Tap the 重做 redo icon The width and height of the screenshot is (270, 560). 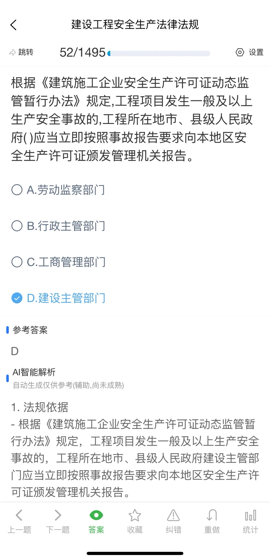(212, 515)
